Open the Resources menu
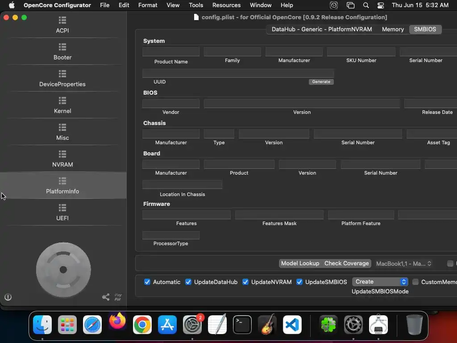This screenshot has width=457, height=343. point(226,5)
